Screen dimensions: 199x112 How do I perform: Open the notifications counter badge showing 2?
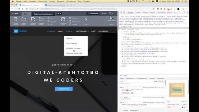tap(59, 13)
